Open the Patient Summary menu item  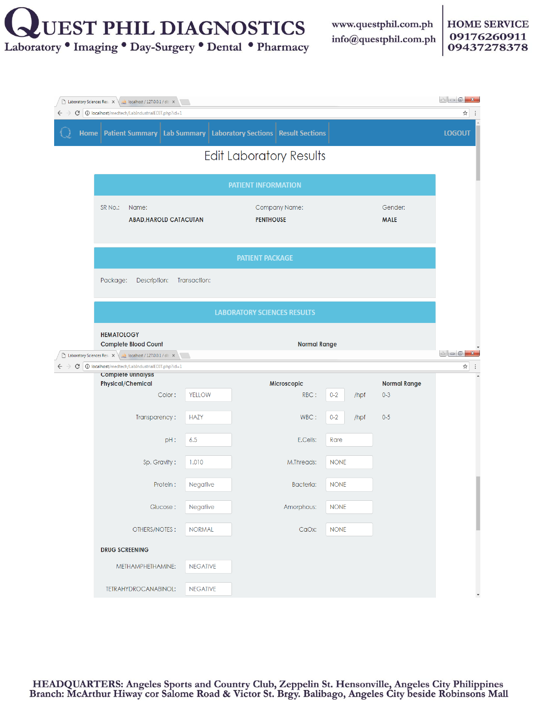pyautogui.click(x=131, y=133)
